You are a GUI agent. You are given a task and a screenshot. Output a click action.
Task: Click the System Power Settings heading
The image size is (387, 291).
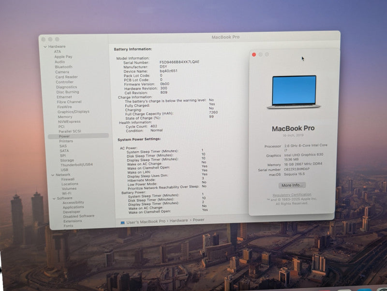coord(139,139)
